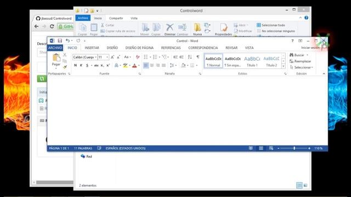Screen dimensions: 351x197
Task: Click Buscar in the Edición group
Action: 299,55
